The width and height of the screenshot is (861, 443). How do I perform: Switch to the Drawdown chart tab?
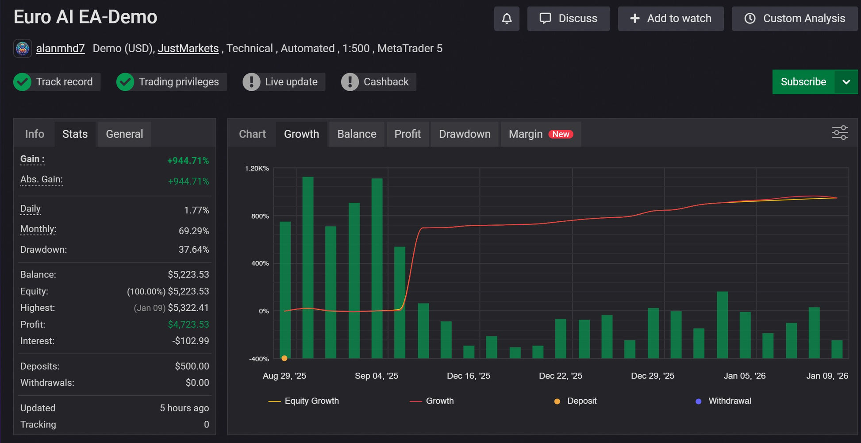[464, 134]
